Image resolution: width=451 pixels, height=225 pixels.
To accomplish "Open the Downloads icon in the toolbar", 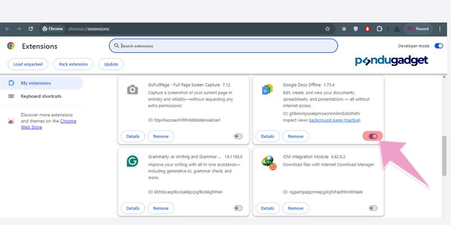I will [x=397, y=29].
